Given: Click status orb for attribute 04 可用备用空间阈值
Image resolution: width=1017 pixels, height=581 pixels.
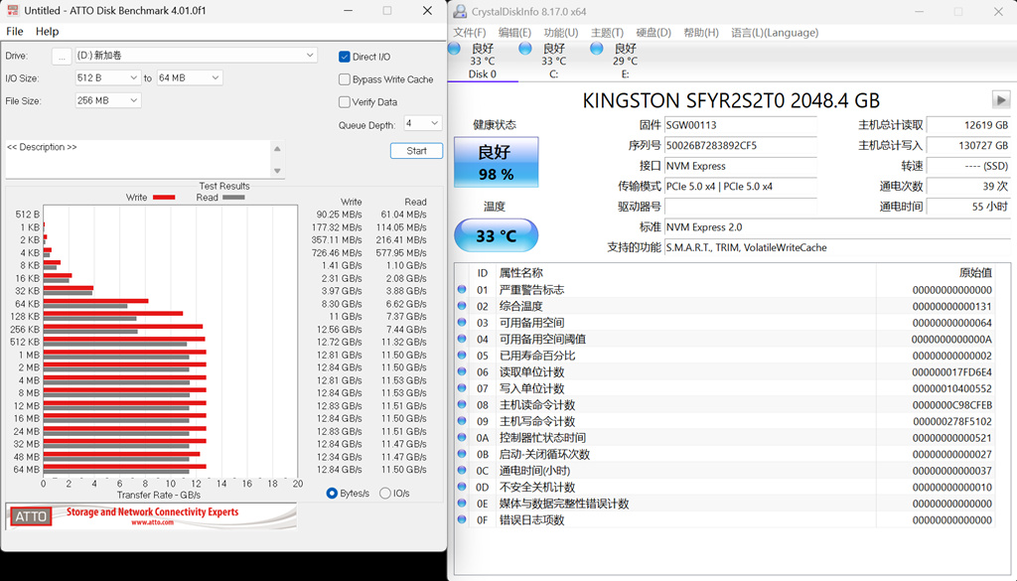Looking at the screenshot, I should click(x=462, y=339).
